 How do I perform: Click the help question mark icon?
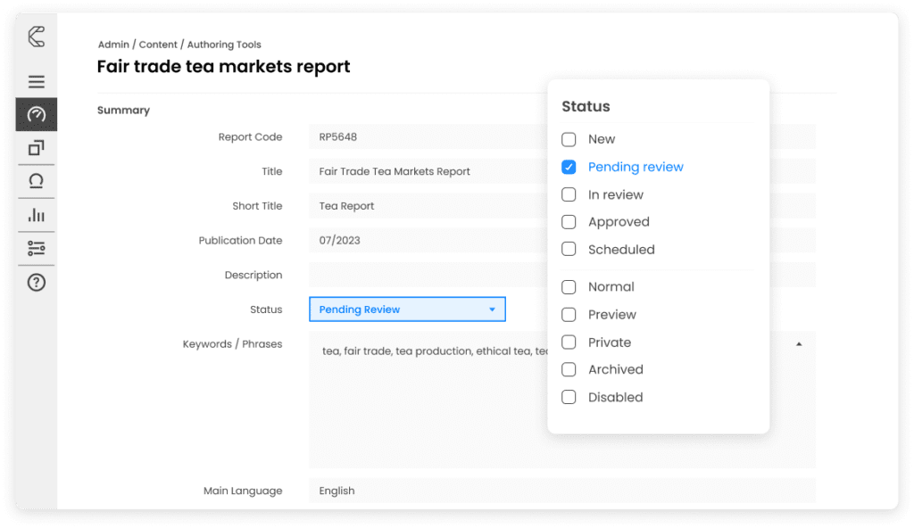click(37, 283)
